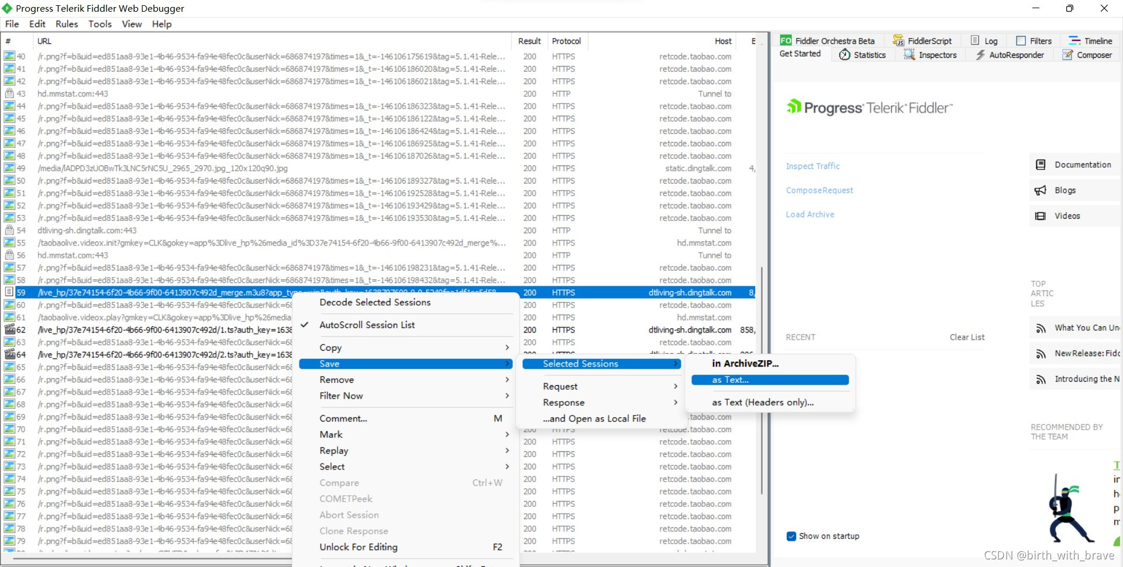Click RSS icon beside What You Can
This screenshot has height=567, width=1123.
coord(1041,329)
